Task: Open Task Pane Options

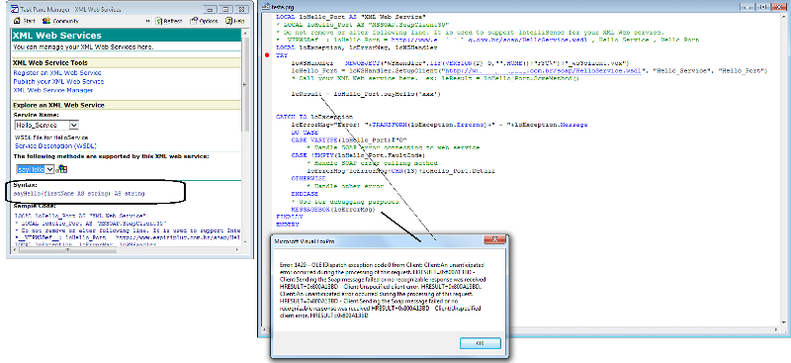Action: coord(205,21)
